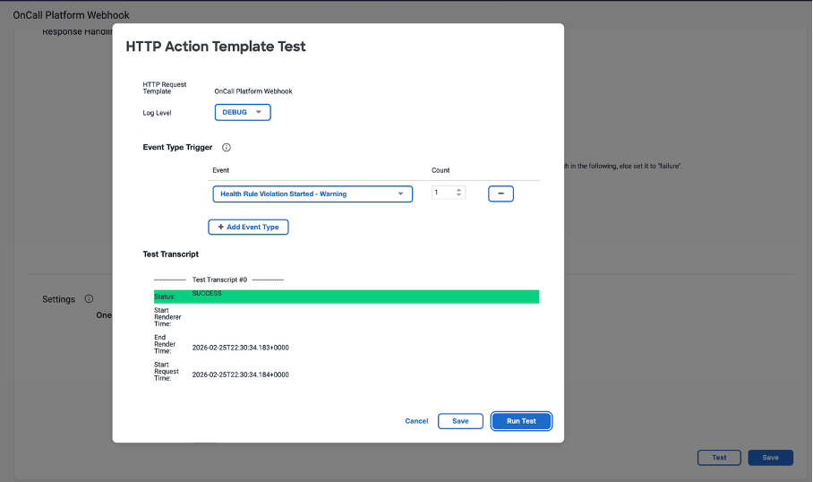The height and width of the screenshot is (482, 813).
Task: Remove the event row with minus button
Action: tap(501, 194)
